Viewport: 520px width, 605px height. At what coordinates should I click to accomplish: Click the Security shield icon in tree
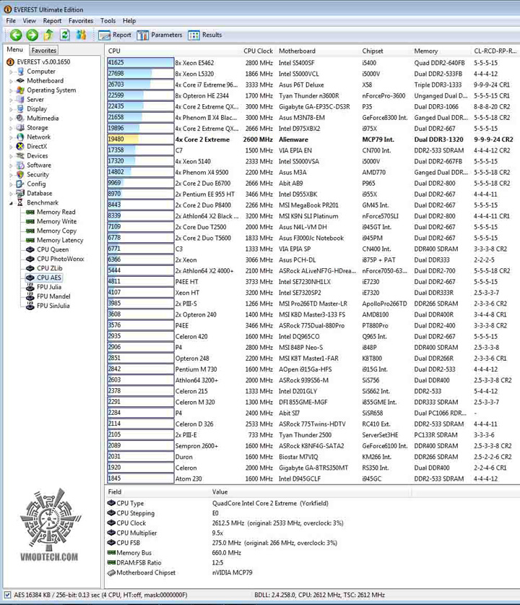(x=20, y=174)
